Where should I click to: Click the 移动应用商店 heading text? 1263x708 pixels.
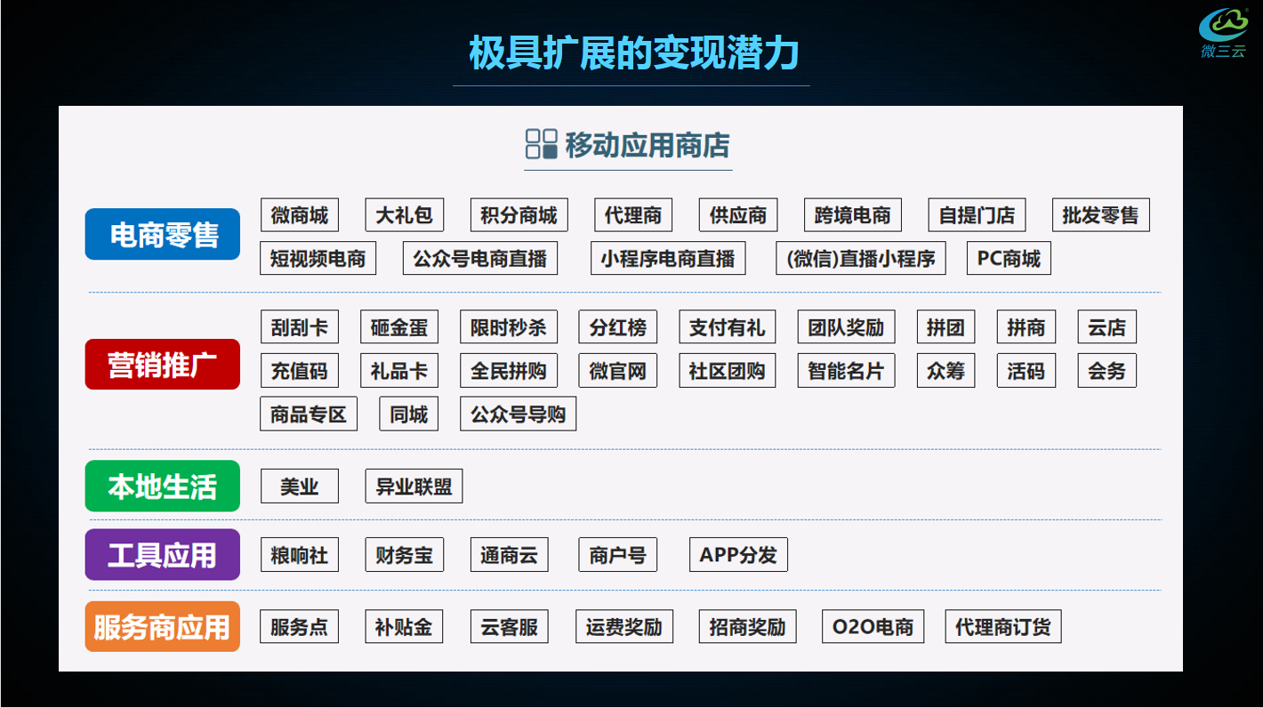point(648,145)
